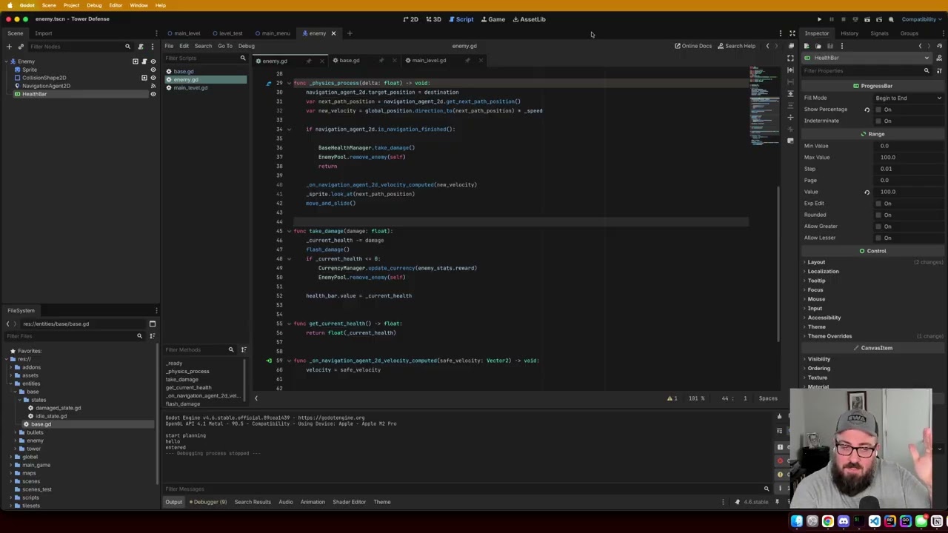Toggle FileSystem split mode icon
The width and height of the screenshot is (948, 533).
click(x=153, y=324)
